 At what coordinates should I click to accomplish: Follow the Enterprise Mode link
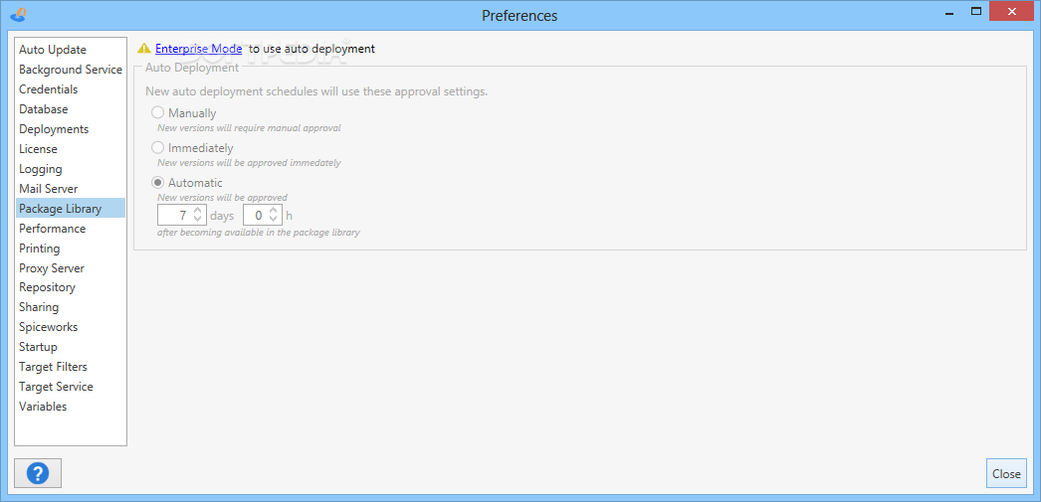pos(198,49)
